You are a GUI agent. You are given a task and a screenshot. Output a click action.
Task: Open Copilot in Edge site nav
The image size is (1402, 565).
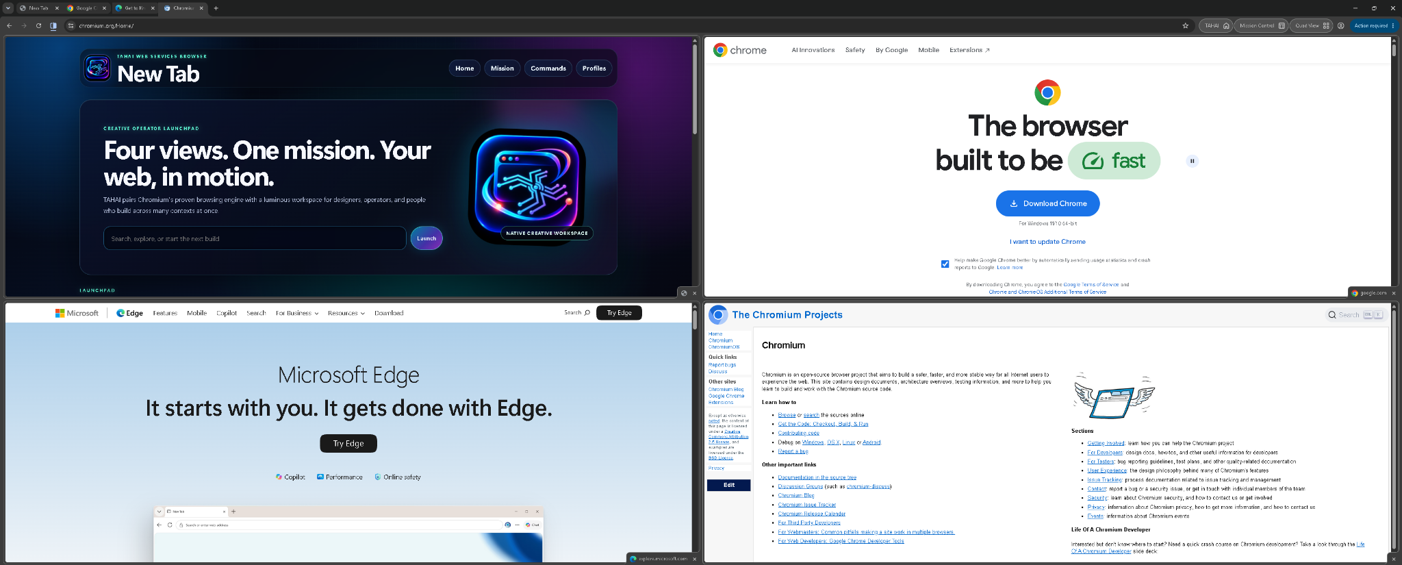(227, 313)
